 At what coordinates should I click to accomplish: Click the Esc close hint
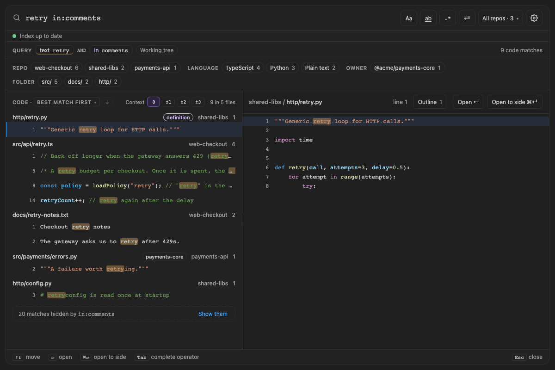527,357
